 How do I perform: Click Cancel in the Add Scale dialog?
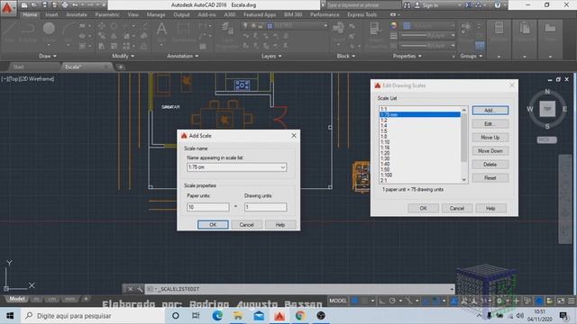point(246,224)
